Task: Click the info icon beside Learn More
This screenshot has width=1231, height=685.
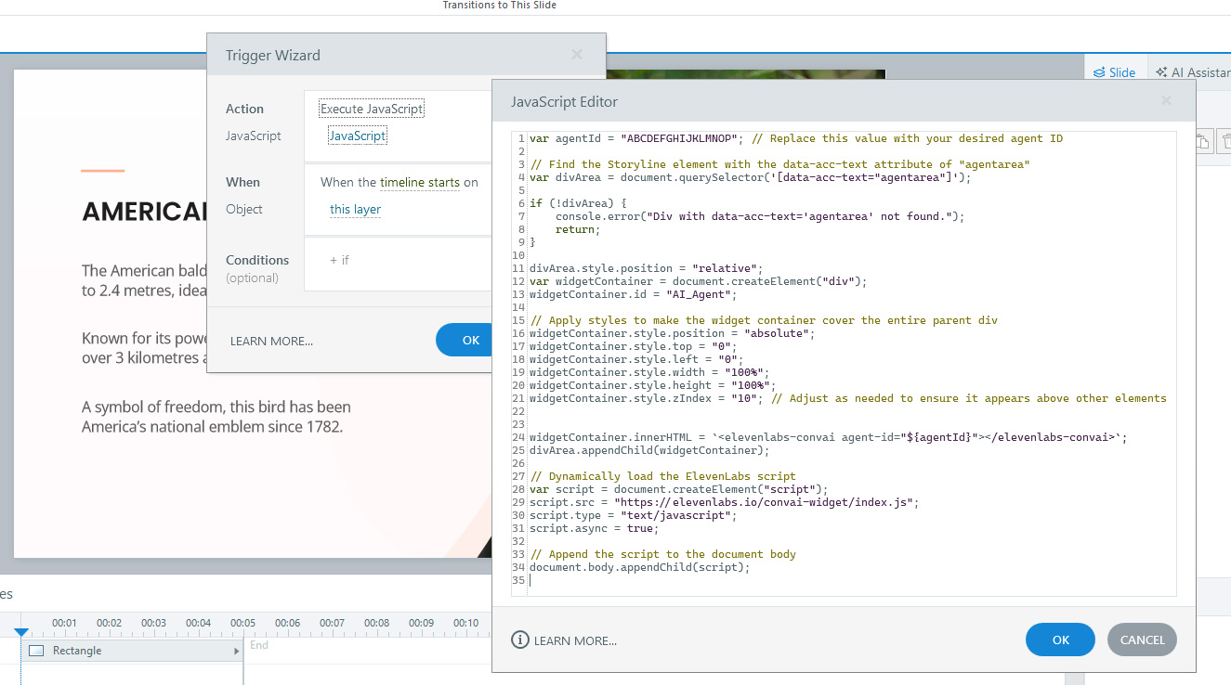Action: (x=520, y=640)
